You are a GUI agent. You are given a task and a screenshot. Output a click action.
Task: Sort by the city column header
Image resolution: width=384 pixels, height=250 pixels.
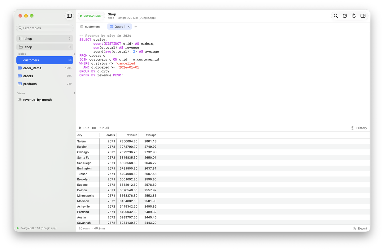click(88, 135)
